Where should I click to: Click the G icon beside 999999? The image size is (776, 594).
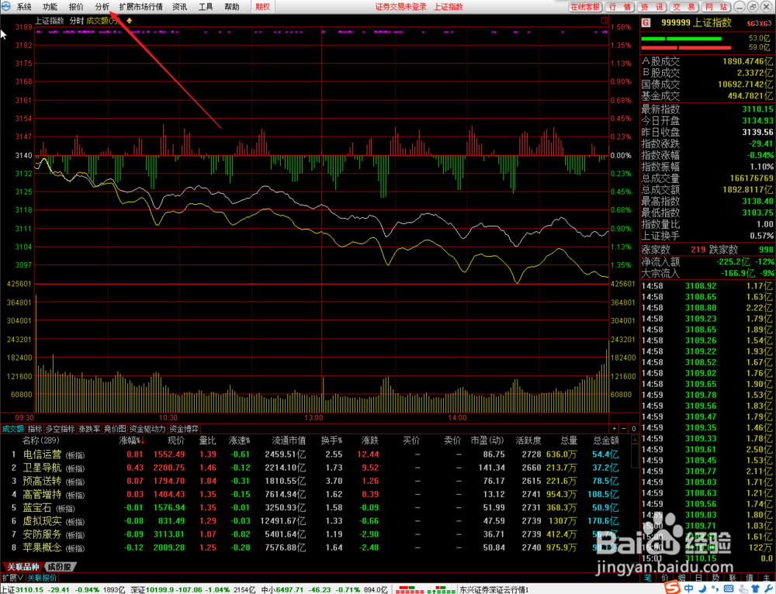[646, 22]
